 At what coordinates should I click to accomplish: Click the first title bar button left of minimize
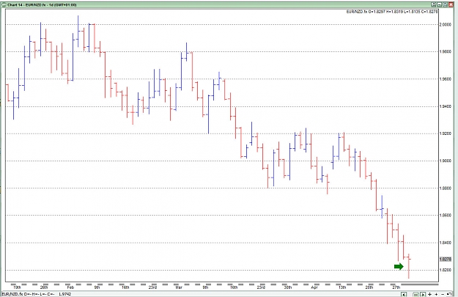(434, 4)
